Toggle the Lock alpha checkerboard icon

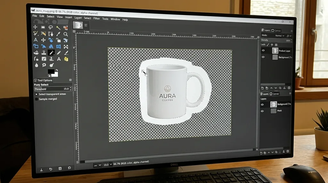click(276, 45)
